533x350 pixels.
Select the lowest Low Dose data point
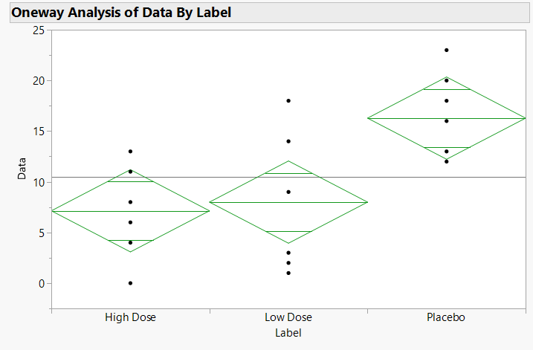288,273
